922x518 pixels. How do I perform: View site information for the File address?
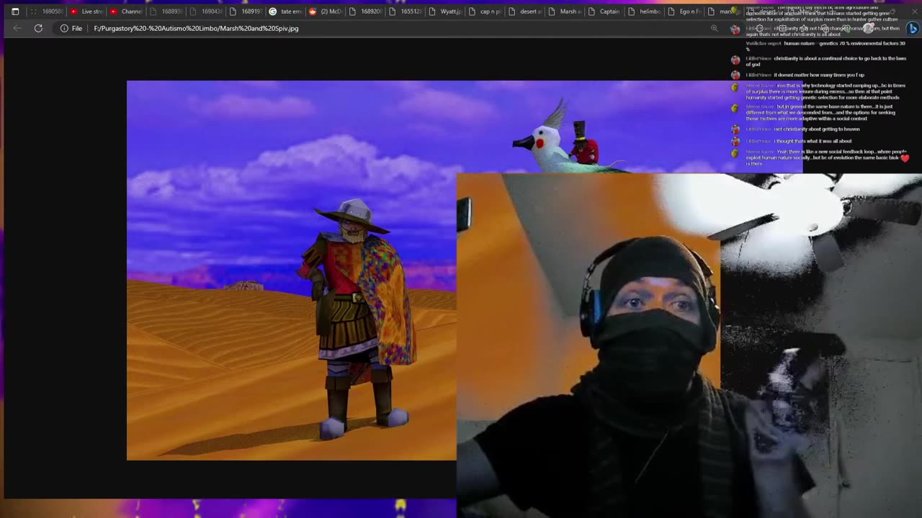(64, 28)
